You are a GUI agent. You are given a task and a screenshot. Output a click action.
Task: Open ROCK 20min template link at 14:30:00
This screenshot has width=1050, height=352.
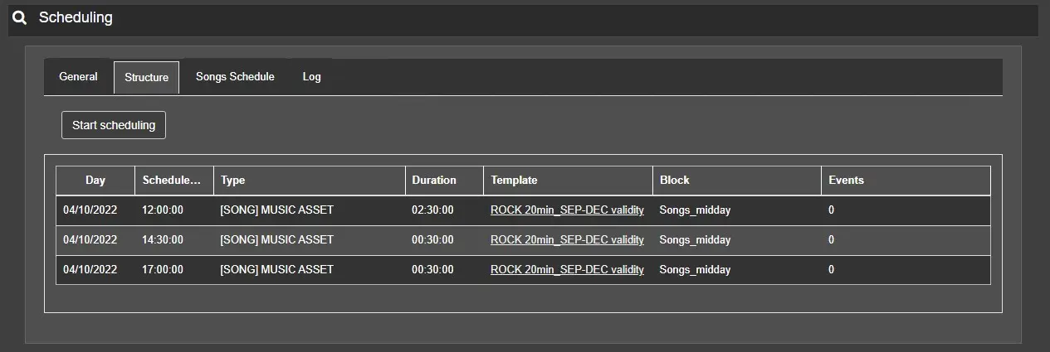point(567,240)
